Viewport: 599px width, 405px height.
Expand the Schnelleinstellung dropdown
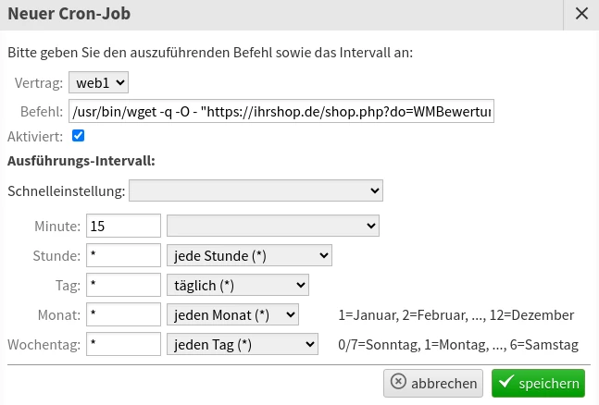tap(256, 190)
